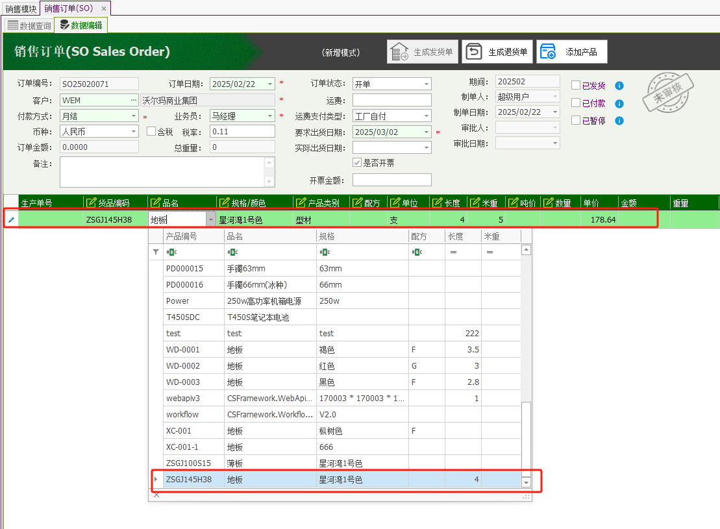This screenshot has width=720, height=529.
Task: Toggle the 已付款 checkbox
Action: point(576,103)
